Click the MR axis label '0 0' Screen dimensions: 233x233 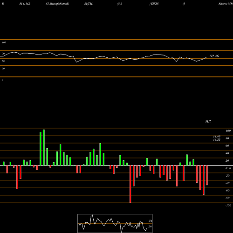[x=228, y=168]
